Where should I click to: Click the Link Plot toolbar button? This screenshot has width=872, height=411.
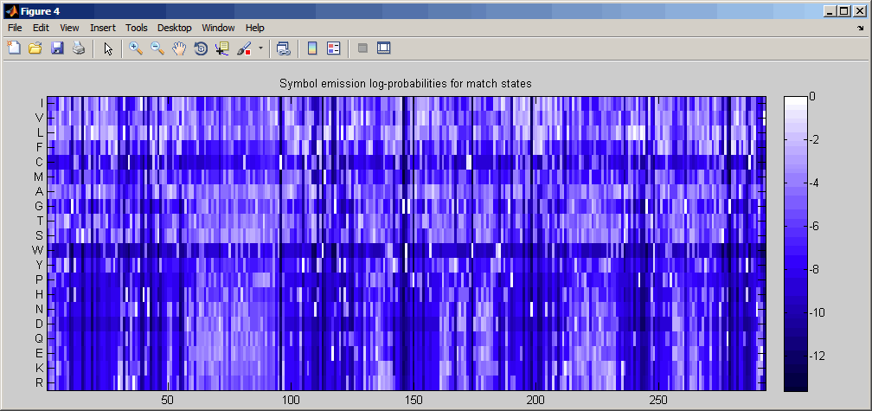[284, 48]
